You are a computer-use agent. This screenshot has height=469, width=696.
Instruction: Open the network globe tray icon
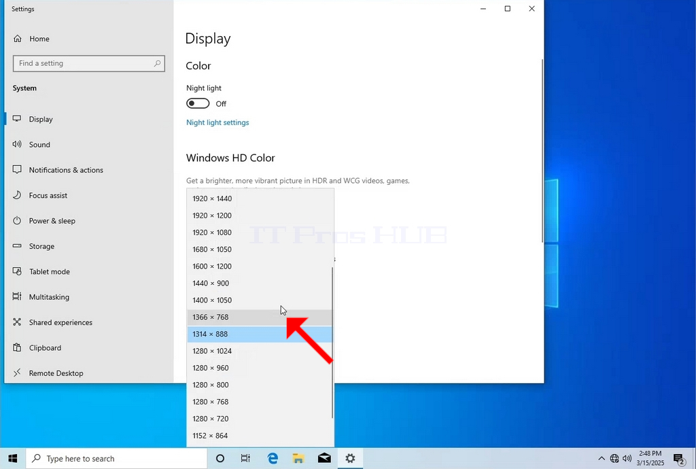tap(614, 458)
